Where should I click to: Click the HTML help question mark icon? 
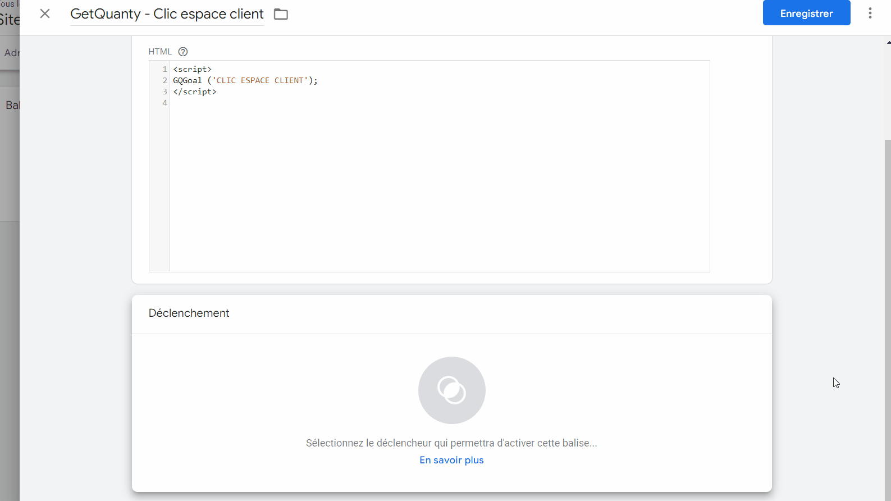click(x=183, y=52)
